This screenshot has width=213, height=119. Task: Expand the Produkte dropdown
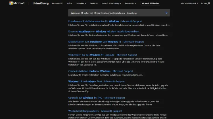pos(81,3)
